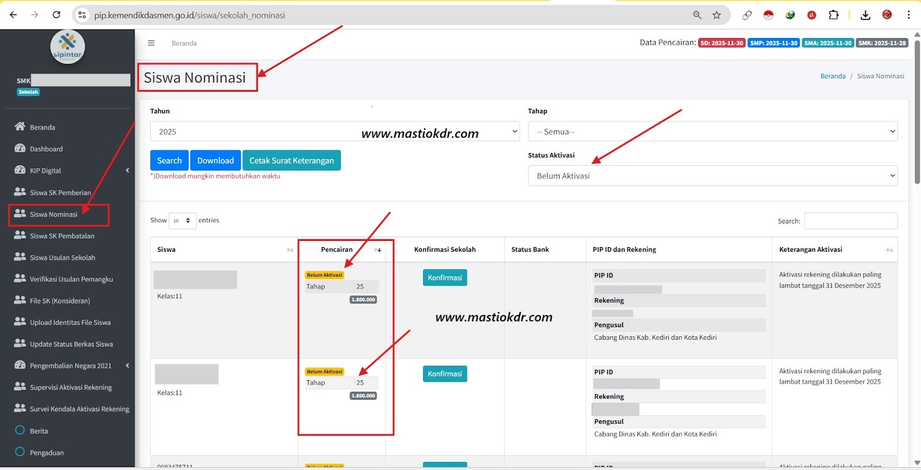921x470 pixels.
Task: Click second row 1.800.000 amount badge
Action: 363,396
